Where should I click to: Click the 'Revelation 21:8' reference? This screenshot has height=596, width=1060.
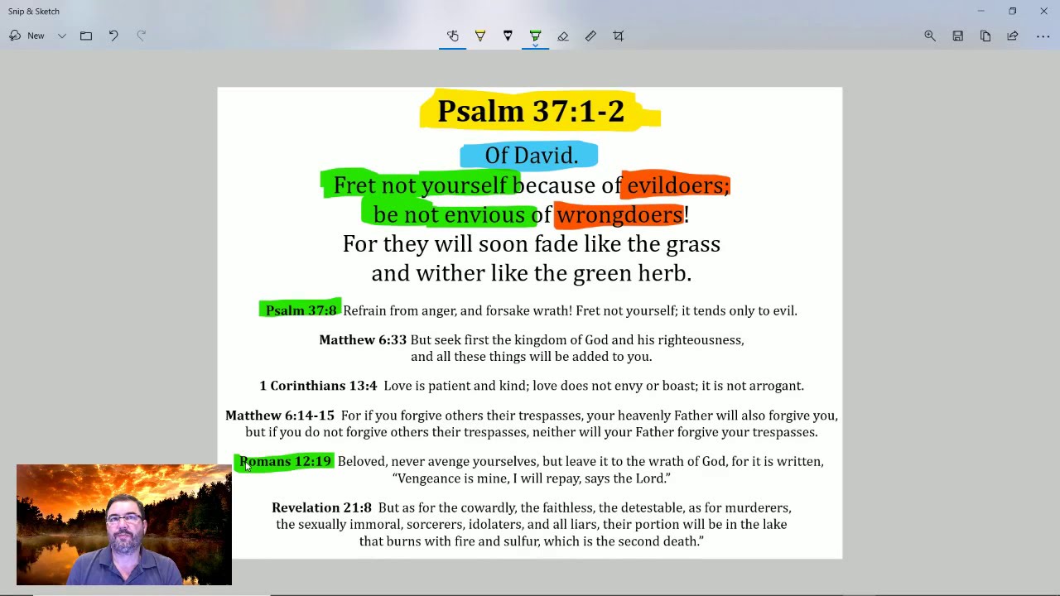(321, 507)
